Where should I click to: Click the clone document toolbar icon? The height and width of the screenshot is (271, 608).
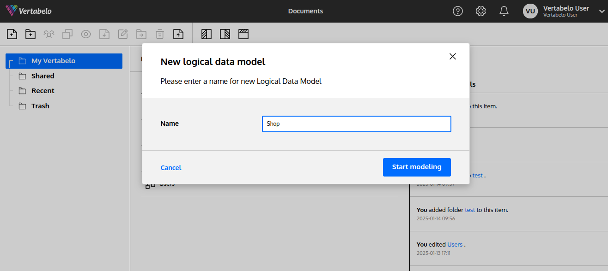tap(67, 34)
